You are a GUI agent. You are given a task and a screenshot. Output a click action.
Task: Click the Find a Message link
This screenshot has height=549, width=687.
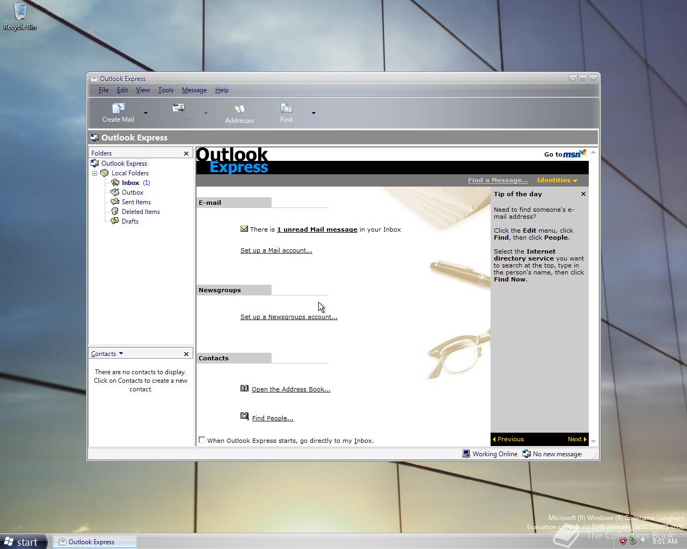[498, 180]
